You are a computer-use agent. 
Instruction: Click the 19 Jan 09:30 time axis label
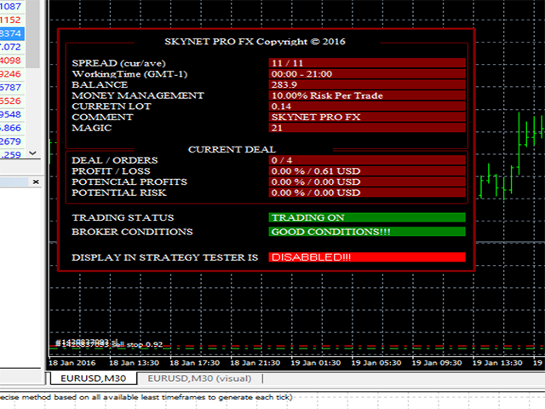tap(437, 363)
